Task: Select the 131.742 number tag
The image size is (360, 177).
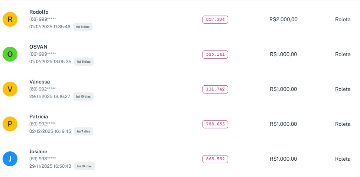Action: pos(215,89)
